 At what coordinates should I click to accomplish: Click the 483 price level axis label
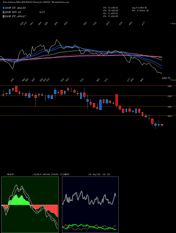coord(170,107)
